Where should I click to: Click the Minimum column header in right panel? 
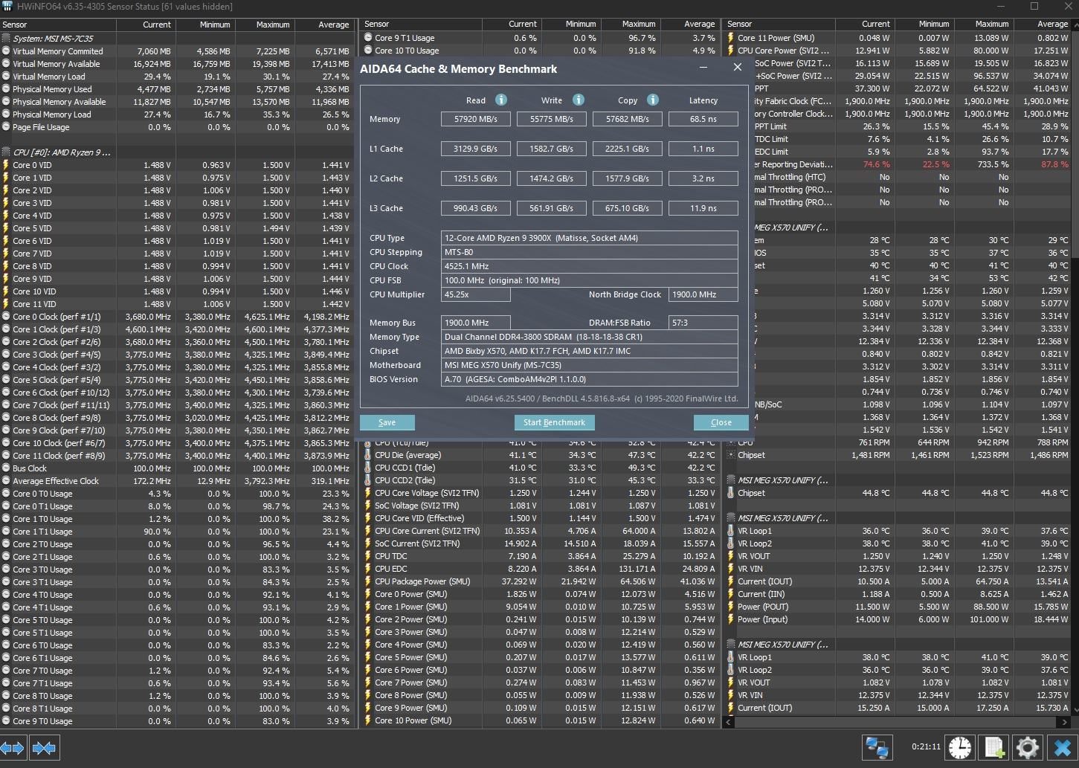pyautogui.click(x=924, y=24)
